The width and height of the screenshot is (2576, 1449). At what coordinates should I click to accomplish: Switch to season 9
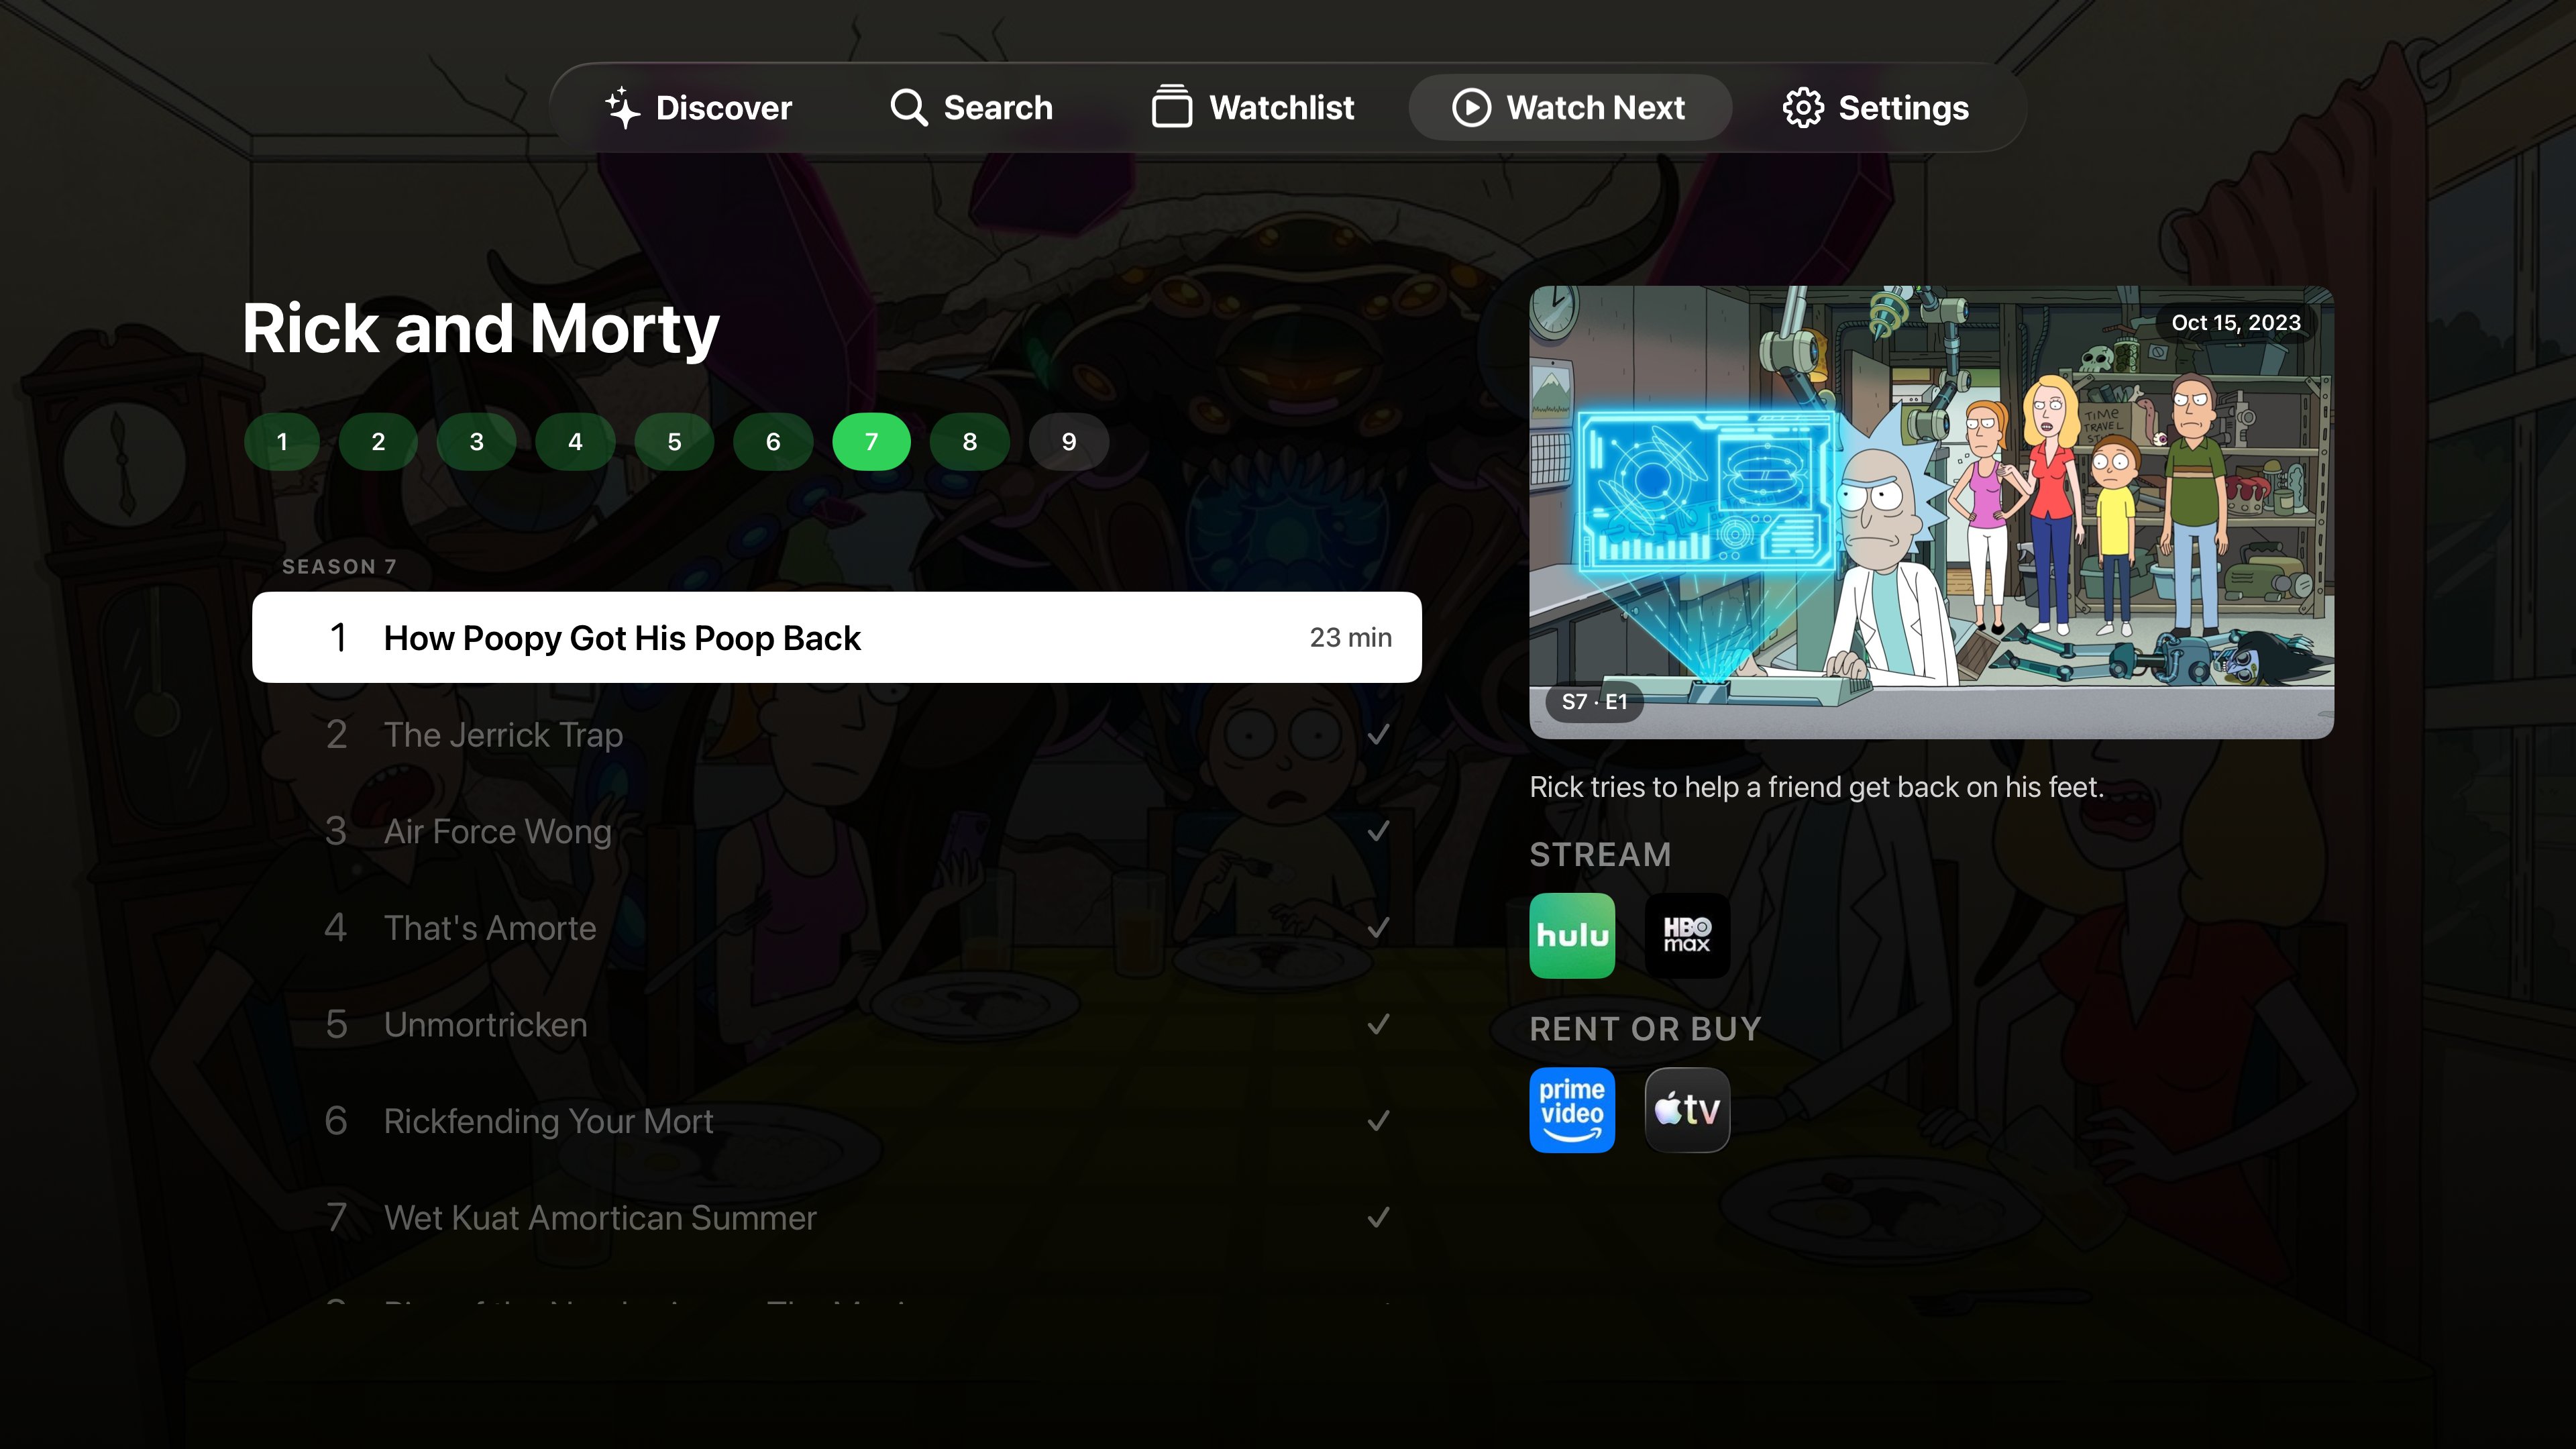(x=1069, y=442)
